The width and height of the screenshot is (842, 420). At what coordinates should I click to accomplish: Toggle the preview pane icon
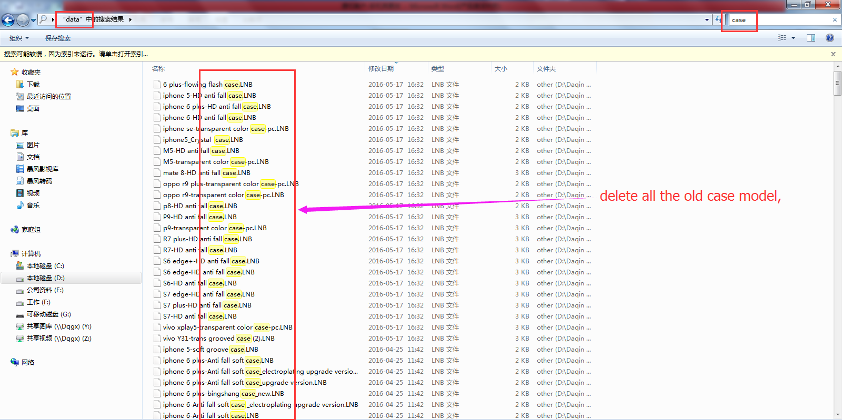[x=811, y=38]
